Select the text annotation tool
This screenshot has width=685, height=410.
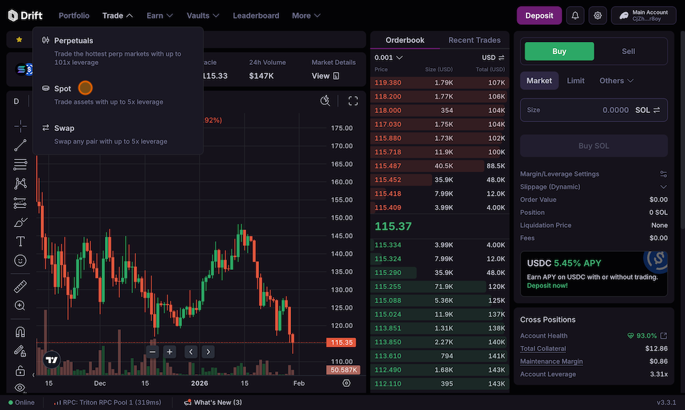coord(20,241)
